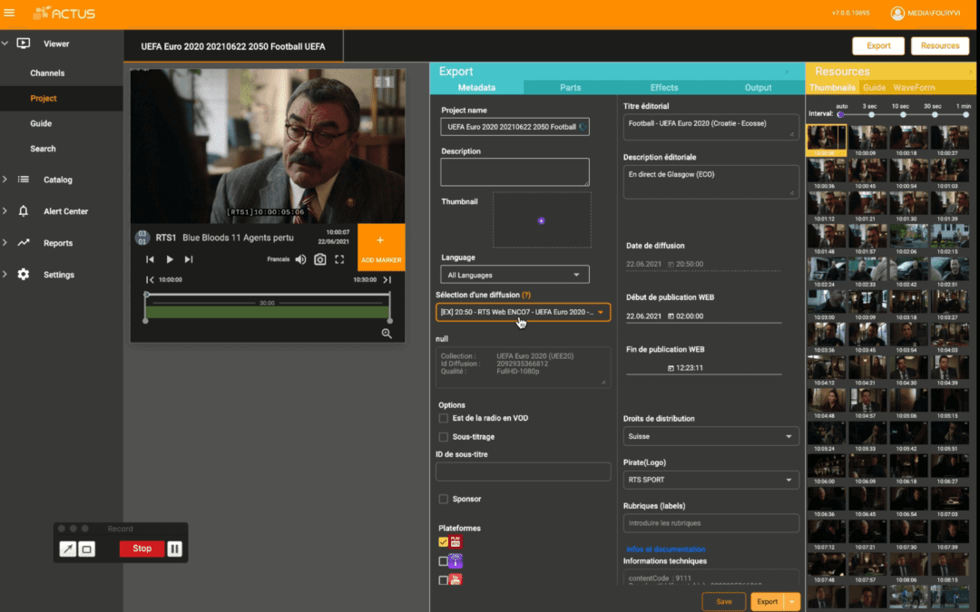Jump to timeline start at 10:00:00

pyautogui.click(x=150, y=280)
